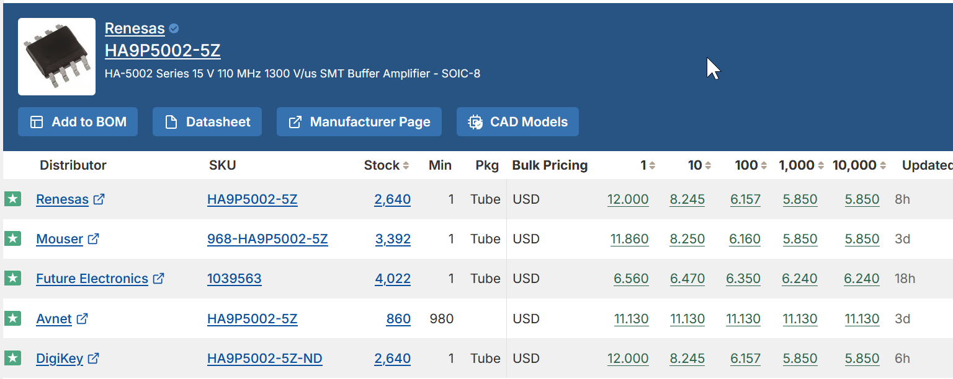This screenshot has width=953, height=379.
Task: Sort by the 10,000 quantity price column
Action: [859, 165]
